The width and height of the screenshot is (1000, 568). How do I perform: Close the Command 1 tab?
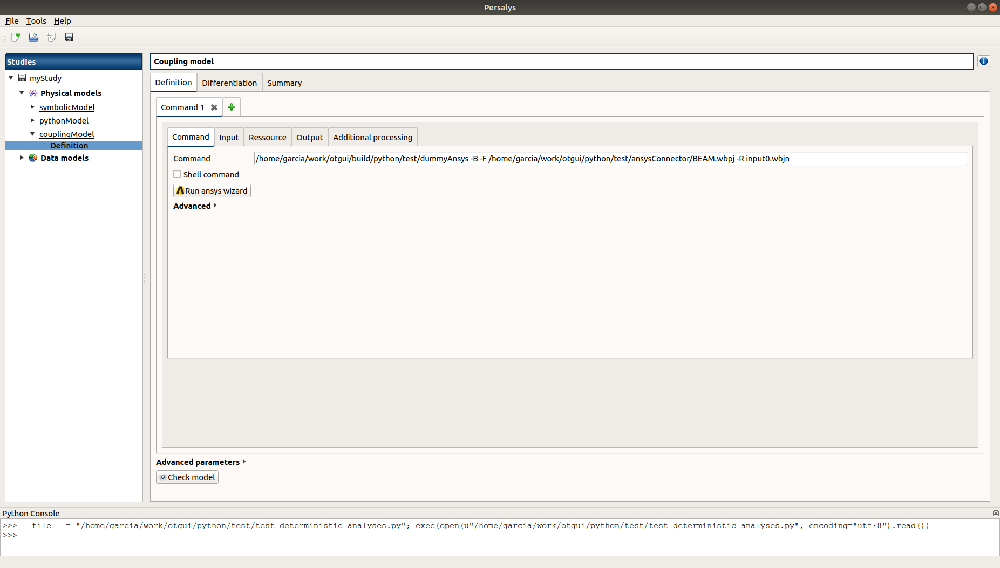click(214, 107)
